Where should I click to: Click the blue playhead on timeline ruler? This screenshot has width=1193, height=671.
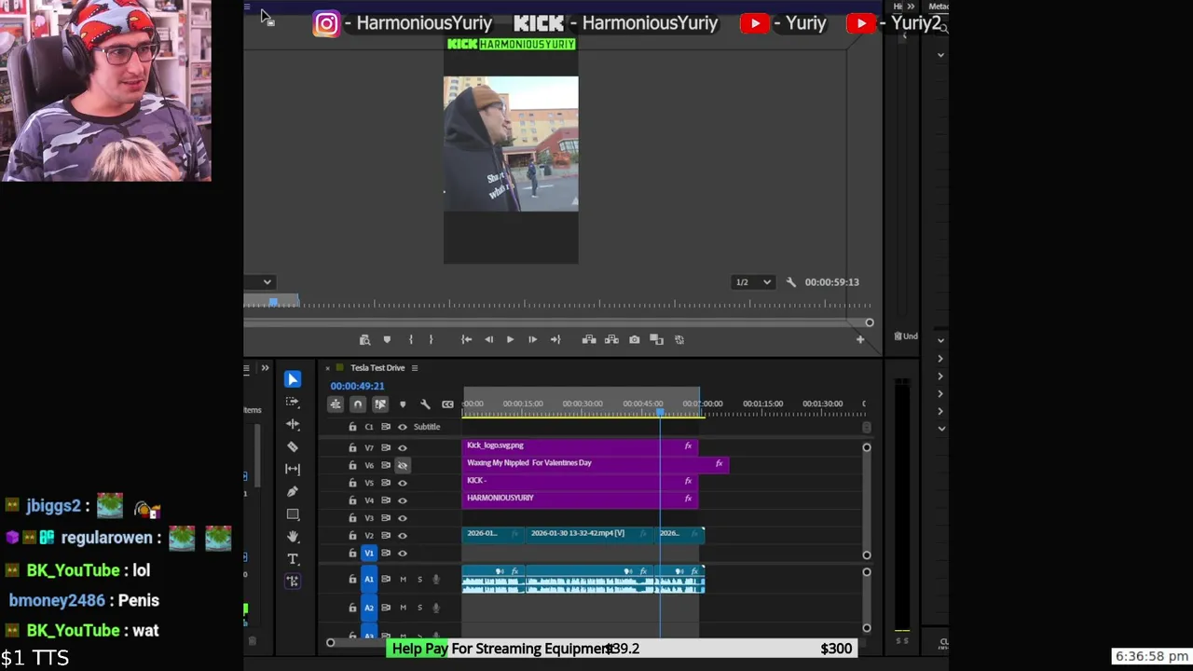coord(660,412)
